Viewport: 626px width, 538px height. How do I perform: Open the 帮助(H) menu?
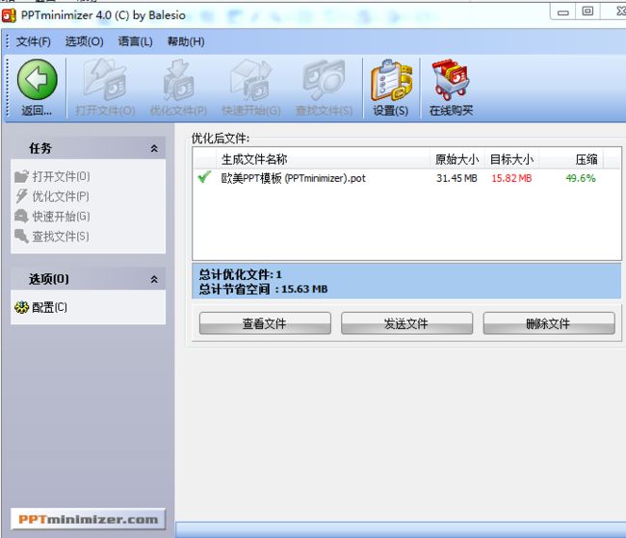pos(186,41)
